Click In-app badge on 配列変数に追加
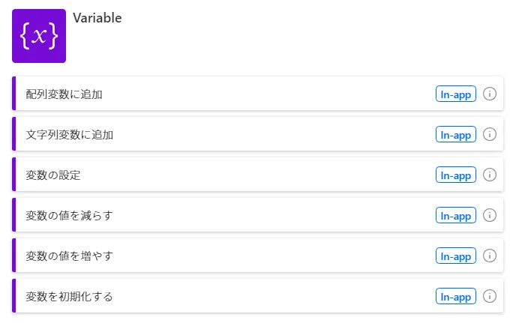Image resolution: width=516 pixels, height=323 pixels. [x=456, y=94]
